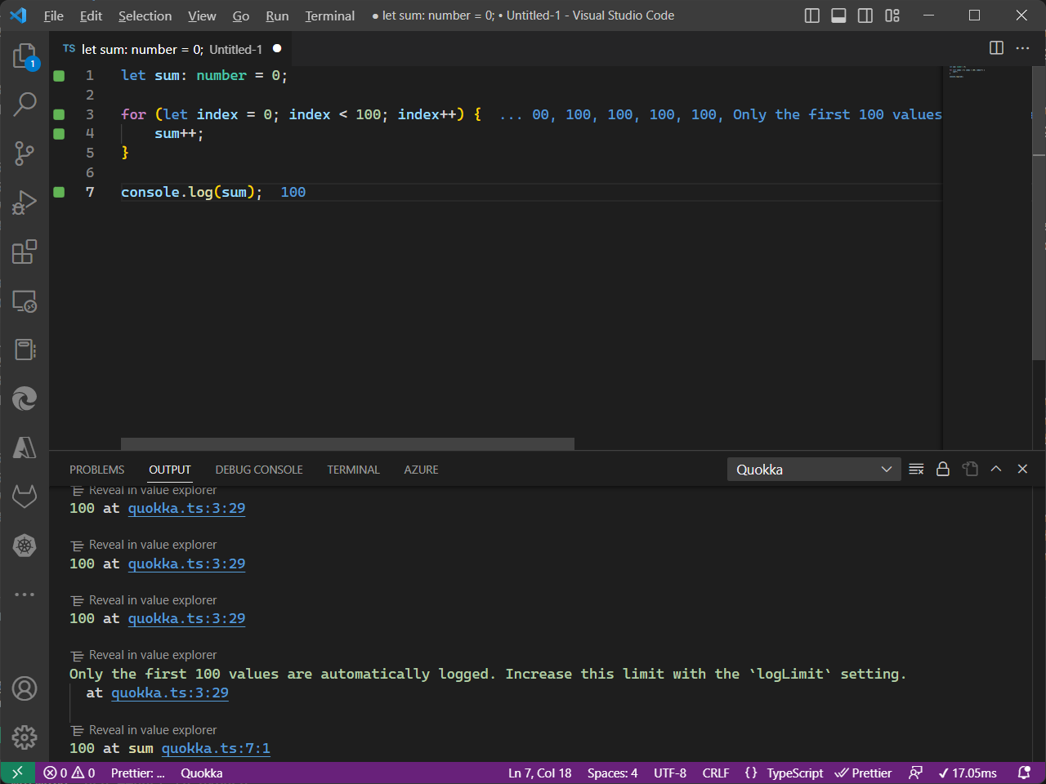This screenshot has height=784, width=1046.
Task: Click Prettier formatter in status bar
Action: [x=864, y=773]
